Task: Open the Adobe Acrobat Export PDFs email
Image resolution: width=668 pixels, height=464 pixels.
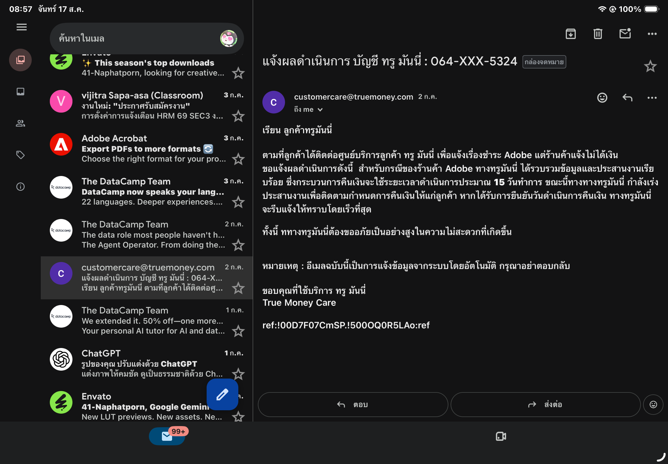Action: click(147, 149)
